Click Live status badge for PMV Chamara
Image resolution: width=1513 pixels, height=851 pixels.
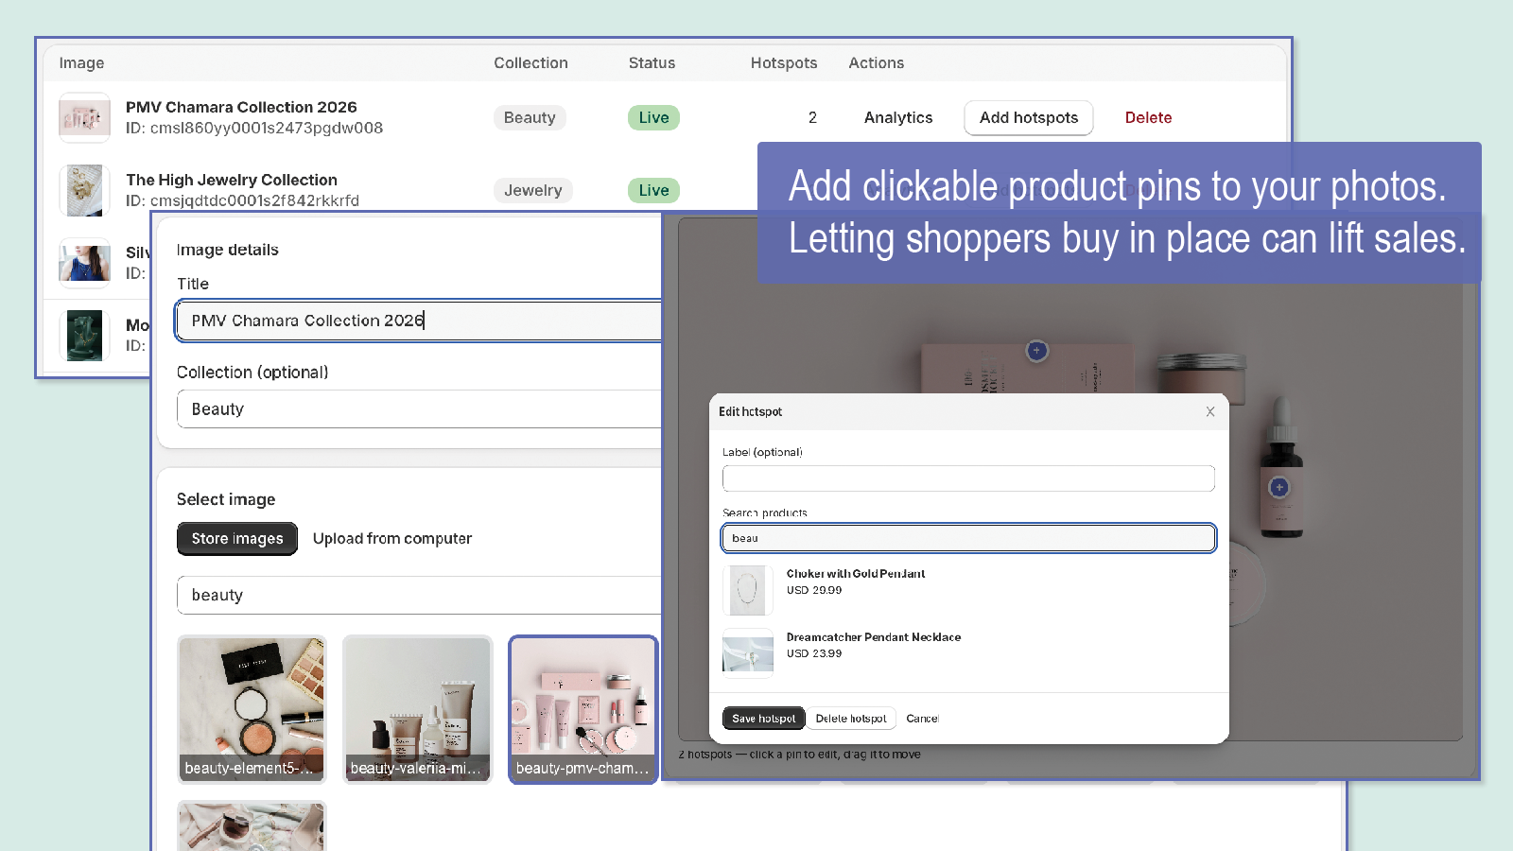[653, 118]
